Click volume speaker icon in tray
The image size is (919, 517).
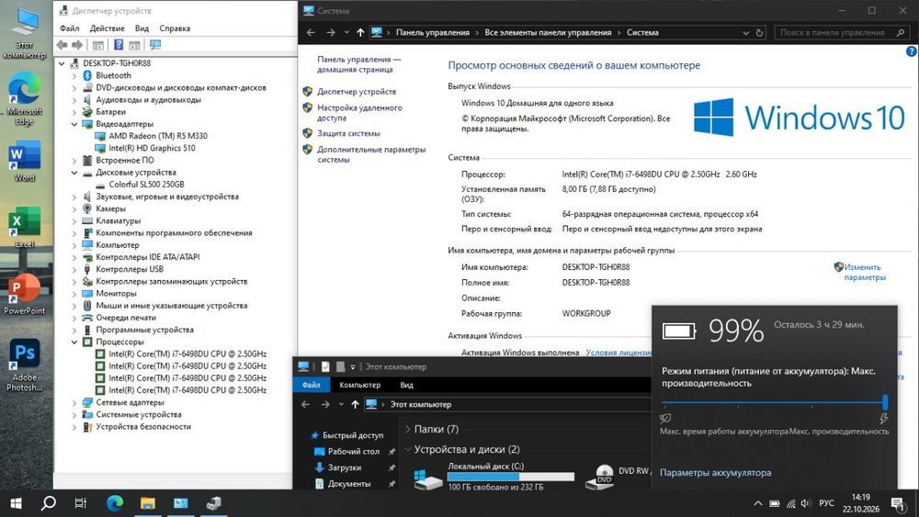[x=807, y=503]
